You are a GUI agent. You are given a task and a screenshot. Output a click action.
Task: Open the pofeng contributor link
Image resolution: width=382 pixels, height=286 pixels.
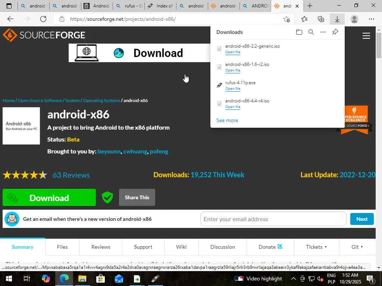[x=159, y=151]
